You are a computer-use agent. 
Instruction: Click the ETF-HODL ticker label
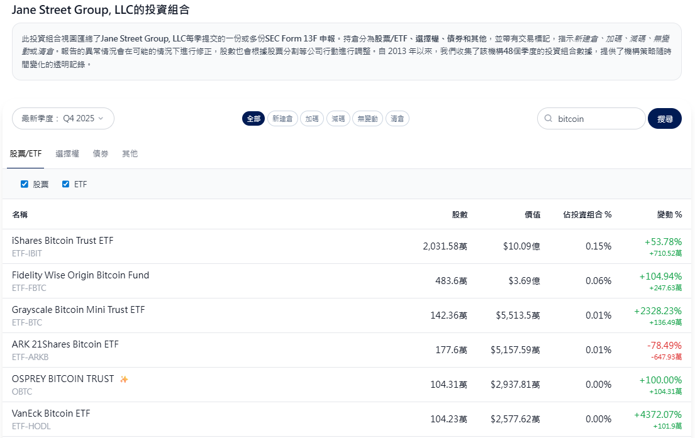pos(31,426)
